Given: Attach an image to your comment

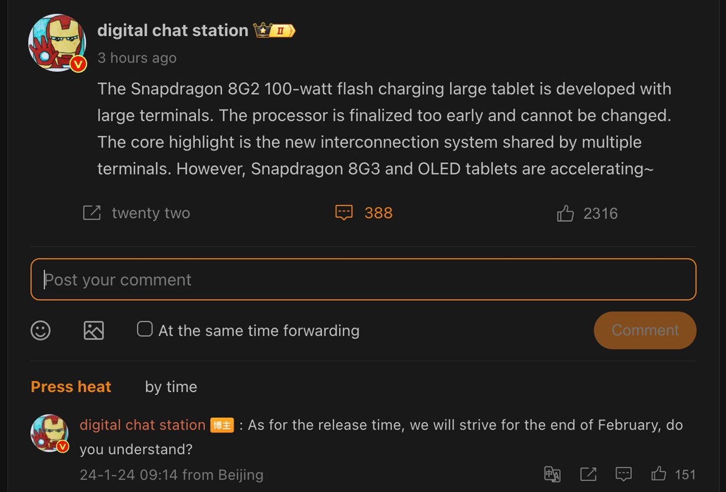Looking at the screenshot, I should 93,330.
